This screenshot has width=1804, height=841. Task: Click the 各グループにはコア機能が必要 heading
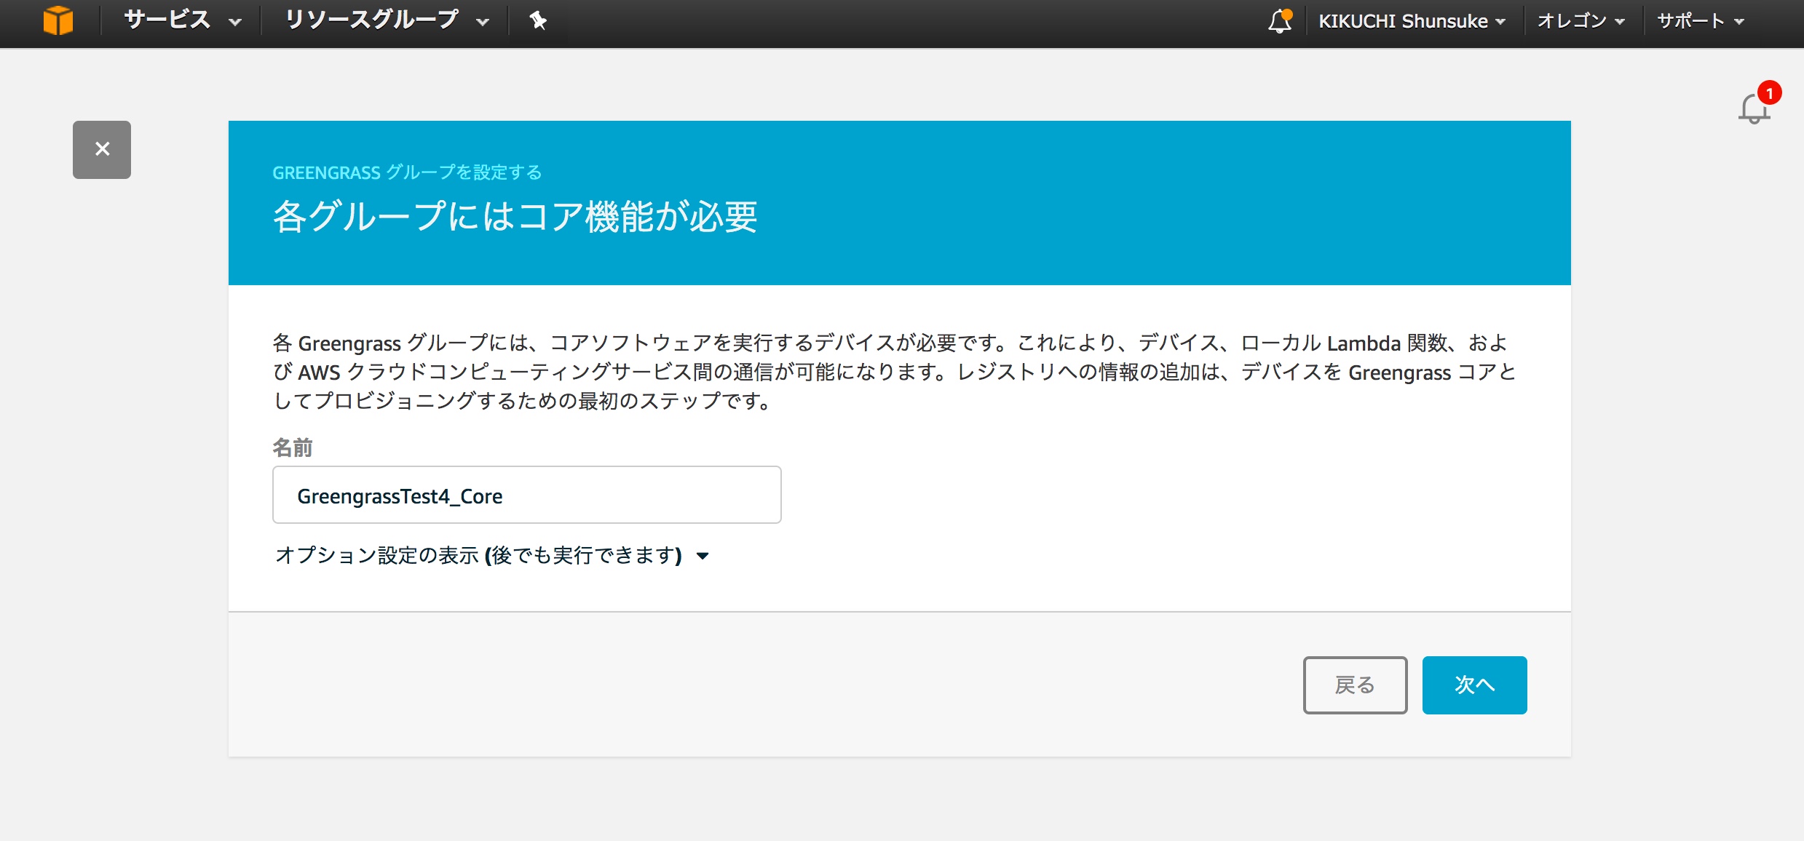(515, 217)
